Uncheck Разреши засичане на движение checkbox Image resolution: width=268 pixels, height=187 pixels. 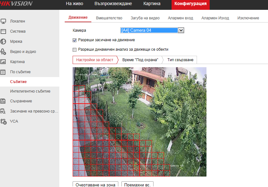(75, 40)
